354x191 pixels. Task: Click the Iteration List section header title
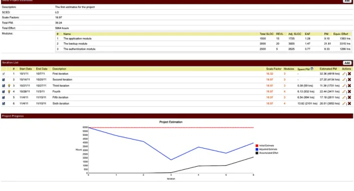tap(10, 63)
